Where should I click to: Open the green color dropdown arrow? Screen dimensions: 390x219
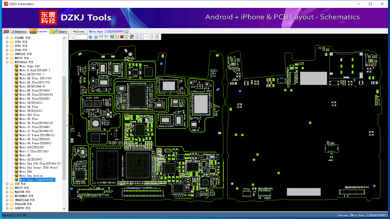pyautogui.click(x=116, y=37)
